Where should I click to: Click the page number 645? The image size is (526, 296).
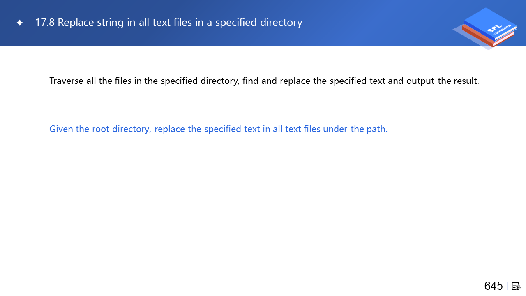[494, 286]
